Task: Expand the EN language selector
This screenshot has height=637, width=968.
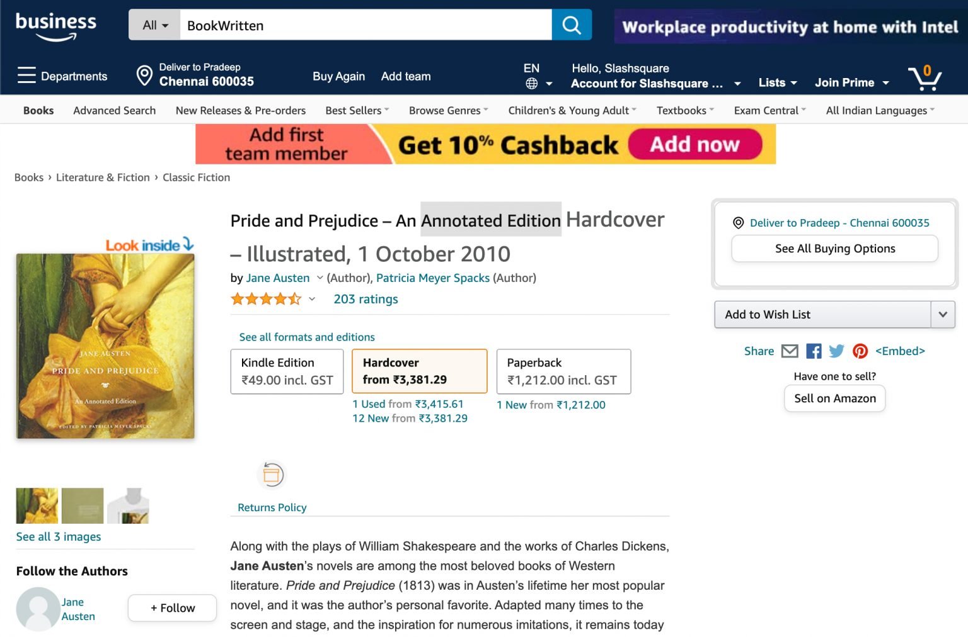Action: tap(536, 75)
